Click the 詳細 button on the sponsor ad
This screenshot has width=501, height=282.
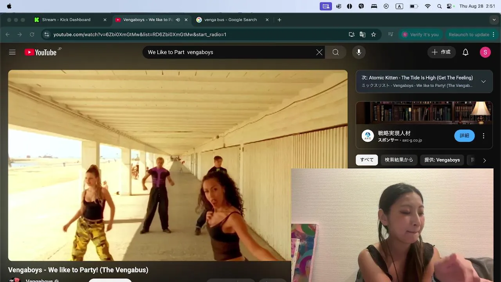point(465,136)
